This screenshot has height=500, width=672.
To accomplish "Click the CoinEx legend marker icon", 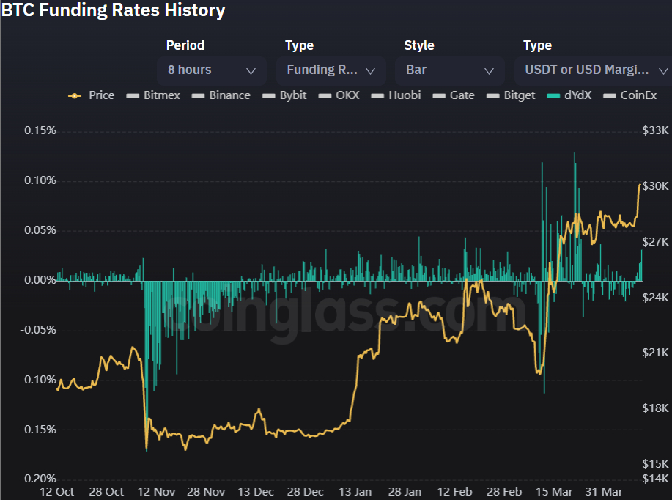I will [609, 95].
